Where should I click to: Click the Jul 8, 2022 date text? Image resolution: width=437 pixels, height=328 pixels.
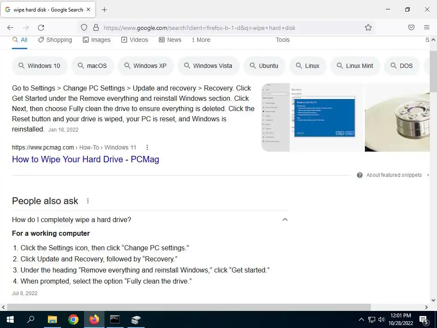[x=25, y=293]
